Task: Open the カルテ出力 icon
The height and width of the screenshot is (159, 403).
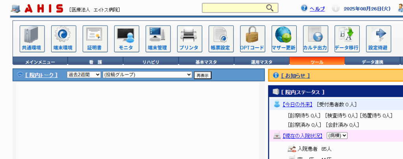Action: [315, 39]
